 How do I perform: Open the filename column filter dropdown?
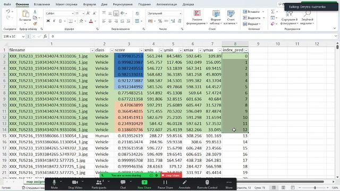pos(92,50)
